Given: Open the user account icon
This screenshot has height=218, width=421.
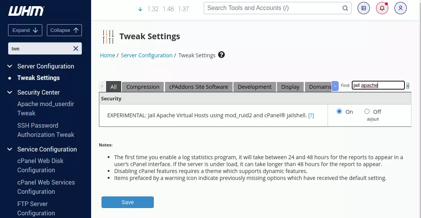Looking at the screenshot, I should coord(401,8).
